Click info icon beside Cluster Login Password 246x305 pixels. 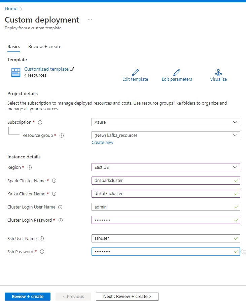click(x=61, y=220)
